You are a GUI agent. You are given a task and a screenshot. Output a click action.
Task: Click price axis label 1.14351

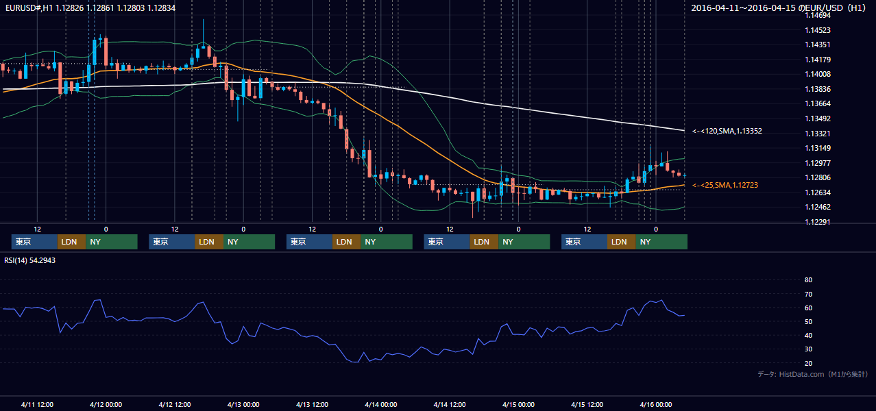point(818,45)
